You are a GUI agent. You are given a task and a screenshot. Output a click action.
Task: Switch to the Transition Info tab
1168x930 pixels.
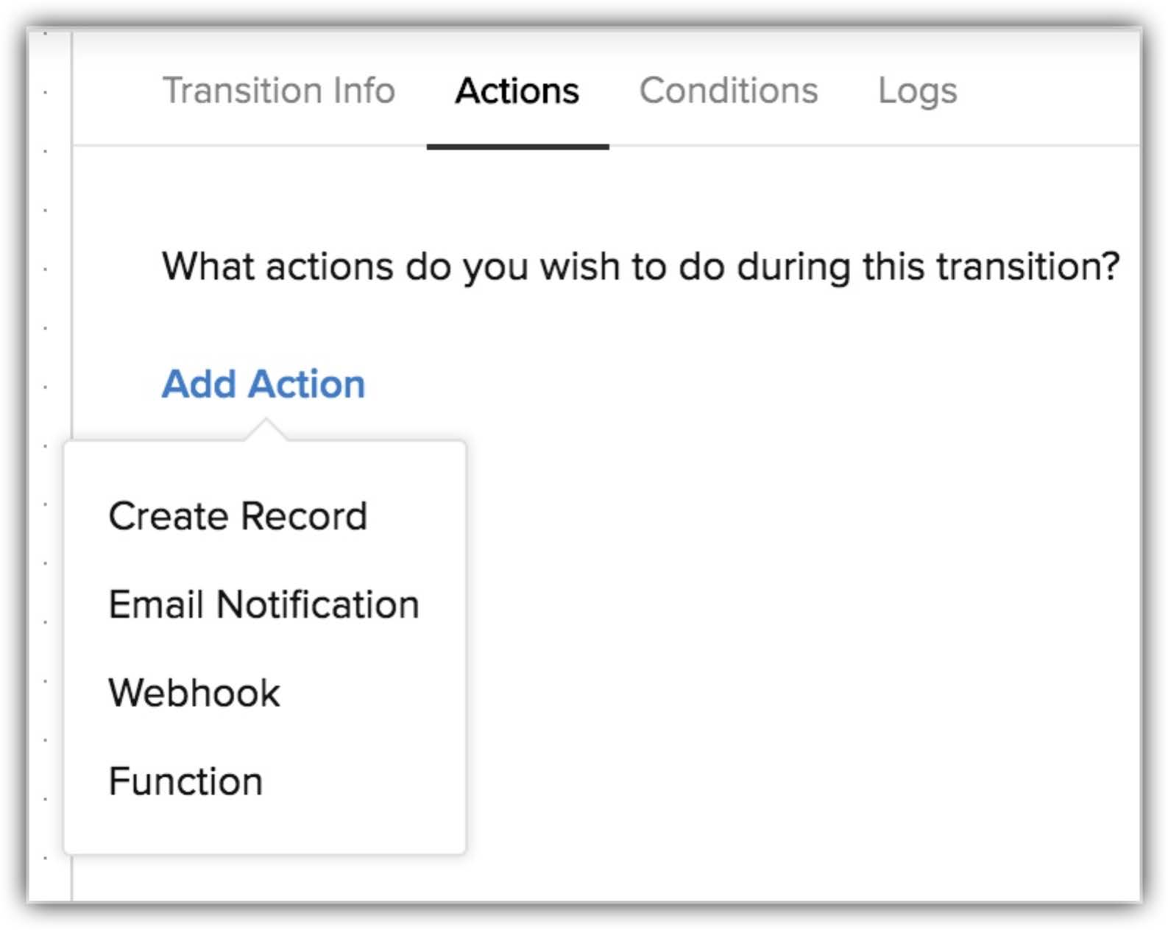[x=278, y=91]
